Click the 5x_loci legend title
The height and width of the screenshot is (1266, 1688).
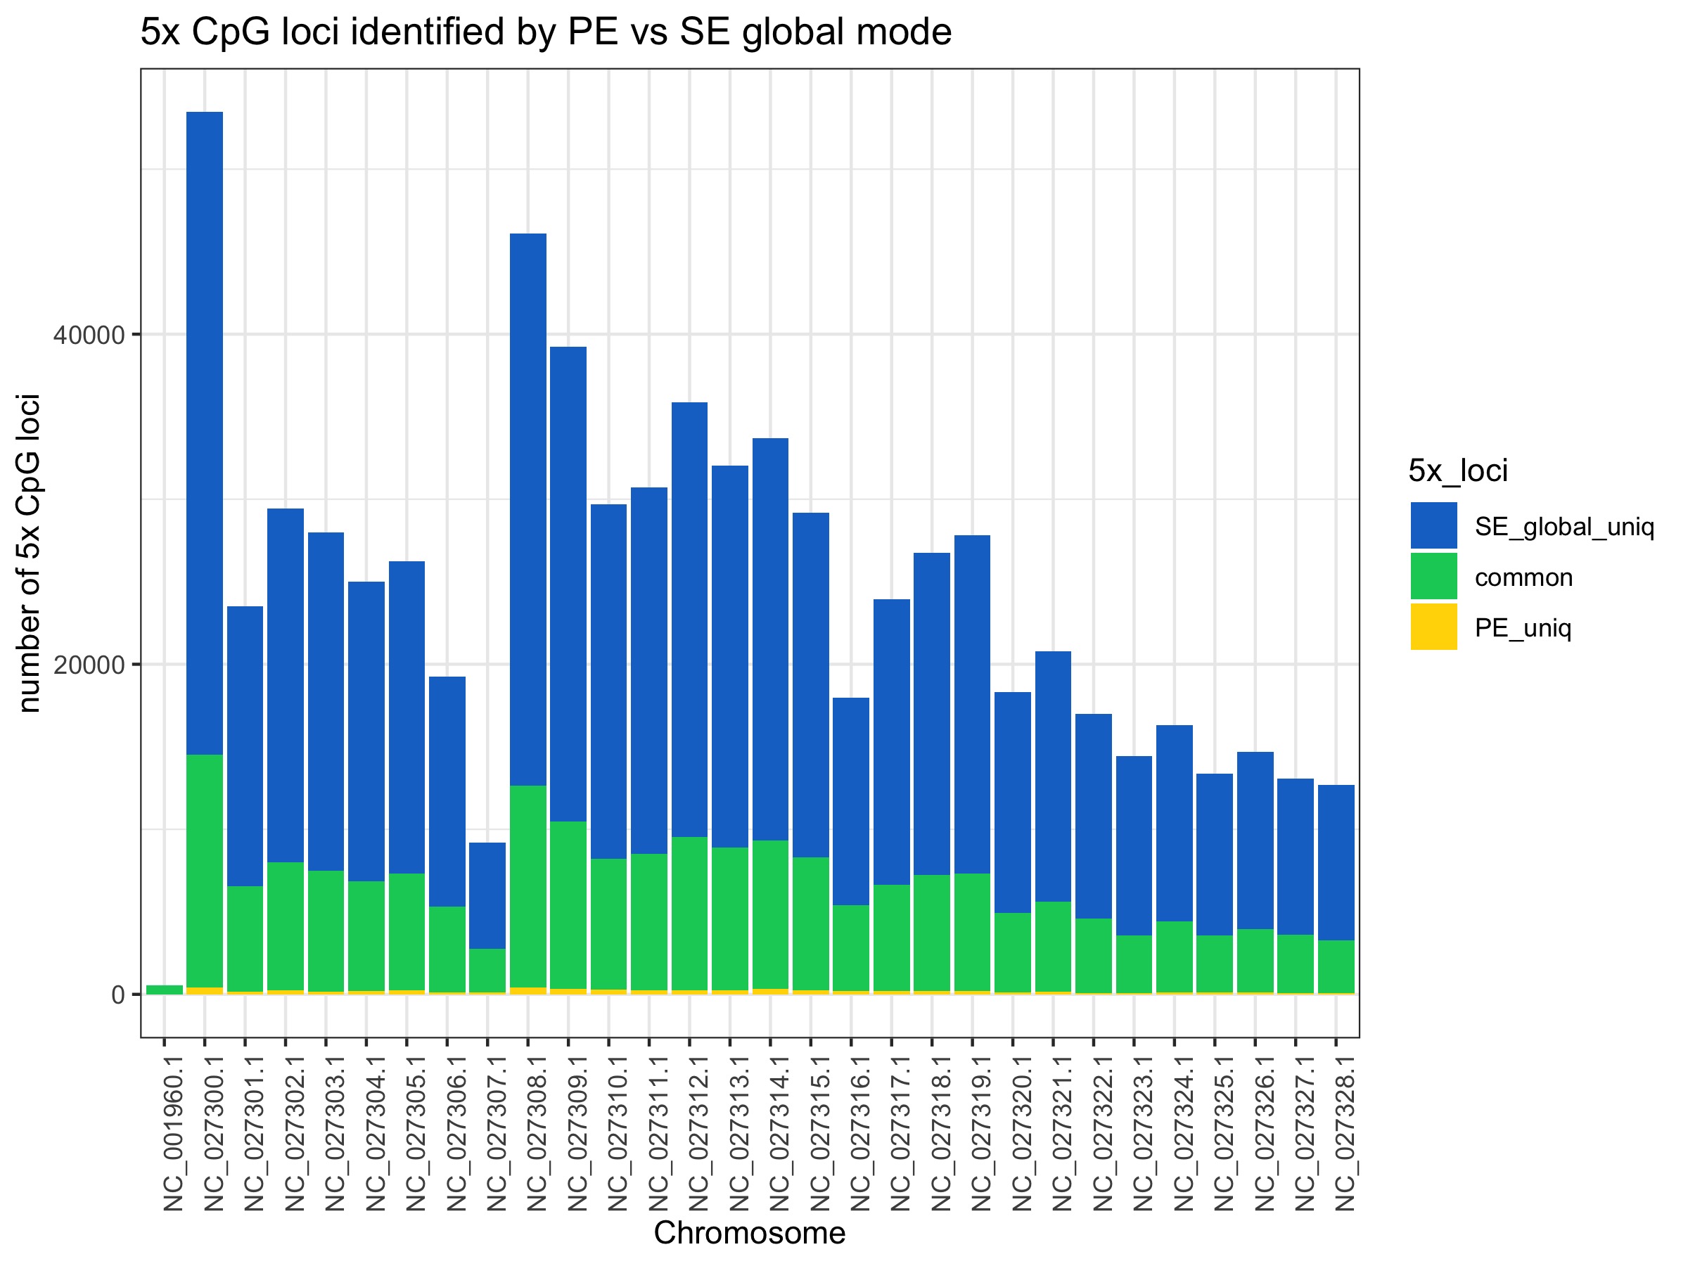click(x=1457, y=470)
